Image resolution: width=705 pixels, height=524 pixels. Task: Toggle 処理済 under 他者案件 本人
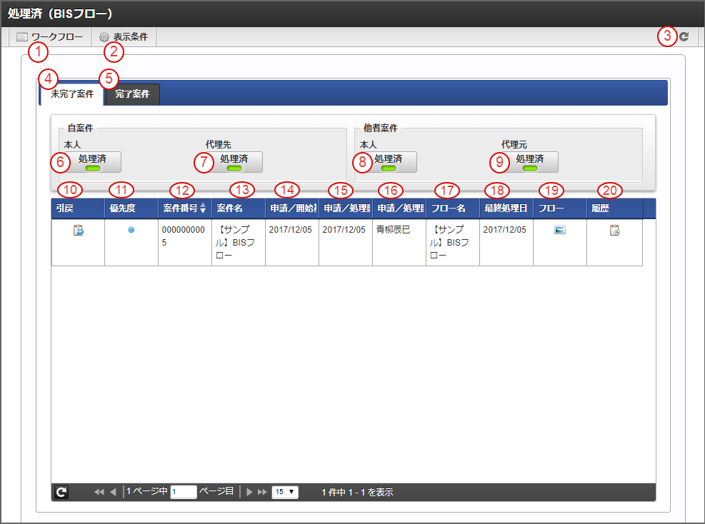389,162
